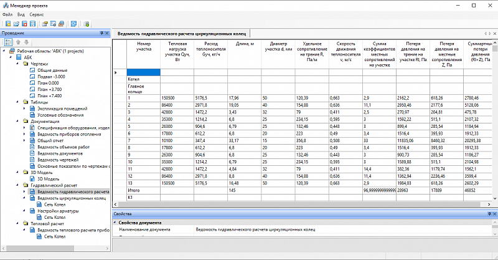Click the print toolbar icon
Image resolution: width=498 pixels, height=260 pixels.
click(x=61, y=24)
